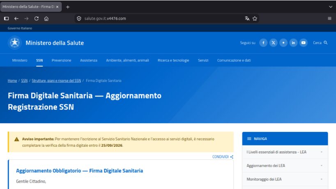This screenshot has height=189, width=336.
Task: Click the SSN breadcrumb link
Action: pyautogui.click(x=24, y=81)
